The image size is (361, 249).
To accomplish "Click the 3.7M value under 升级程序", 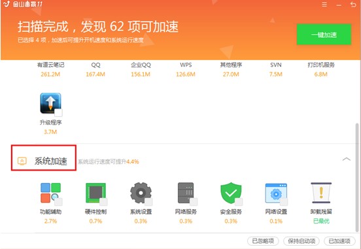I will [50, 132].
